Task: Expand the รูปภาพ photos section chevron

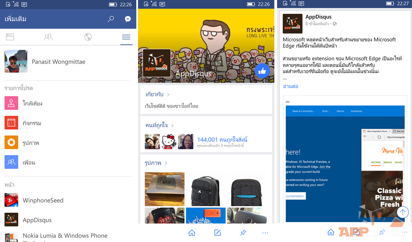Action: point(166,163)
